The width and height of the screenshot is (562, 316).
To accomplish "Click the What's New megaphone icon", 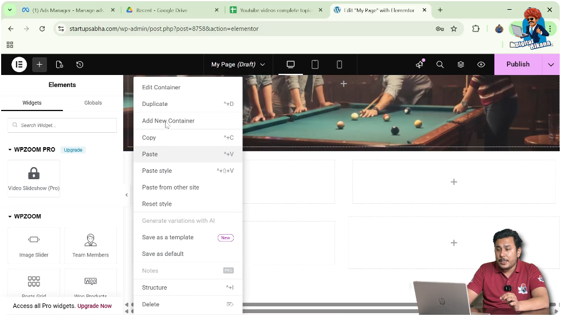I will click(419, 65).
